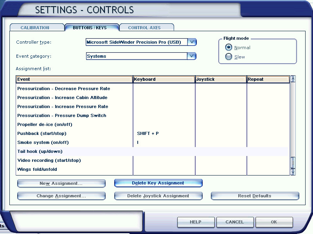Open the Controller type dropdown
The image size is (313, 234).
(x=192, y=42)
